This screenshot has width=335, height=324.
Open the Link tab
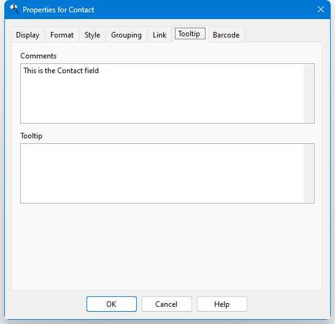pos(160,34)
